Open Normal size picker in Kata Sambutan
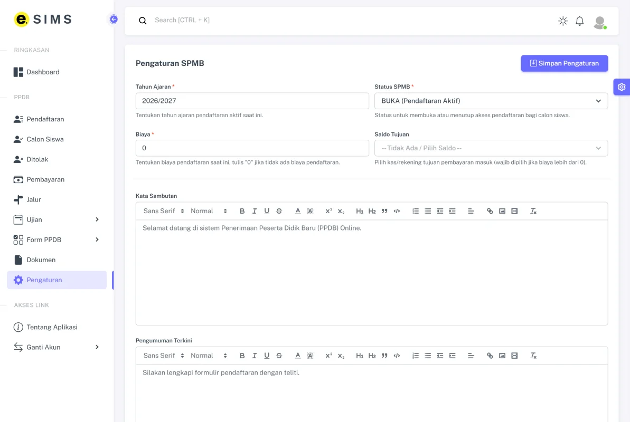 (209, 211)
